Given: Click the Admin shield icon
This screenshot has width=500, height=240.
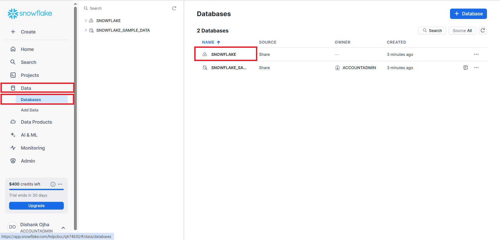Looking at the screenshot, I should 13,161.
